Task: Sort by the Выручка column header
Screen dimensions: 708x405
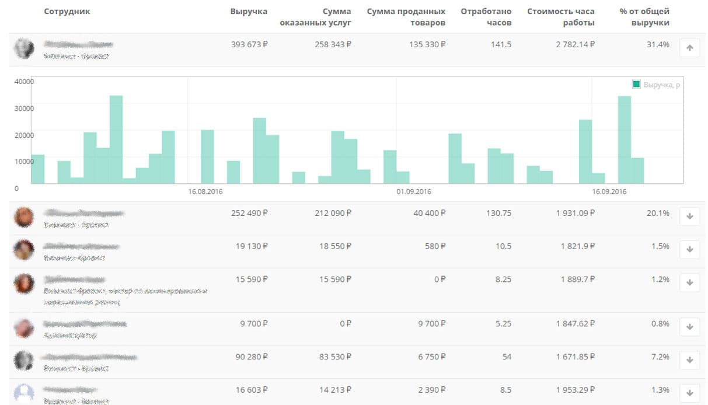Action: pos(249,12)
